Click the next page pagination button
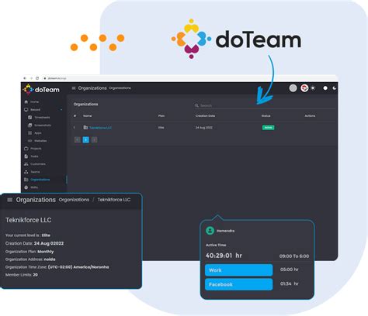Image resolution: width=368 pixels, height=316 pixels. 94,139
